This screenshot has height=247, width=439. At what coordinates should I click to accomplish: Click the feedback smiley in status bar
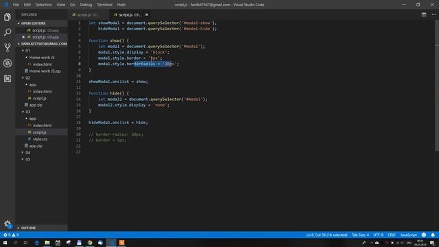(424, 235)
